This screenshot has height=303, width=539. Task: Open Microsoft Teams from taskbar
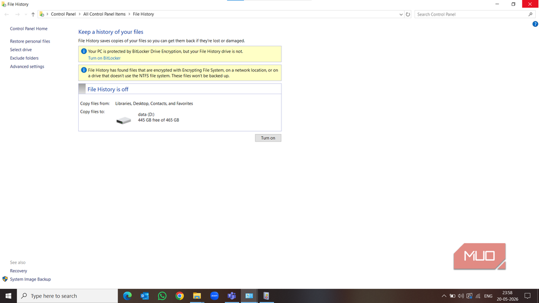pyautogui.click(x=232, y=296)
